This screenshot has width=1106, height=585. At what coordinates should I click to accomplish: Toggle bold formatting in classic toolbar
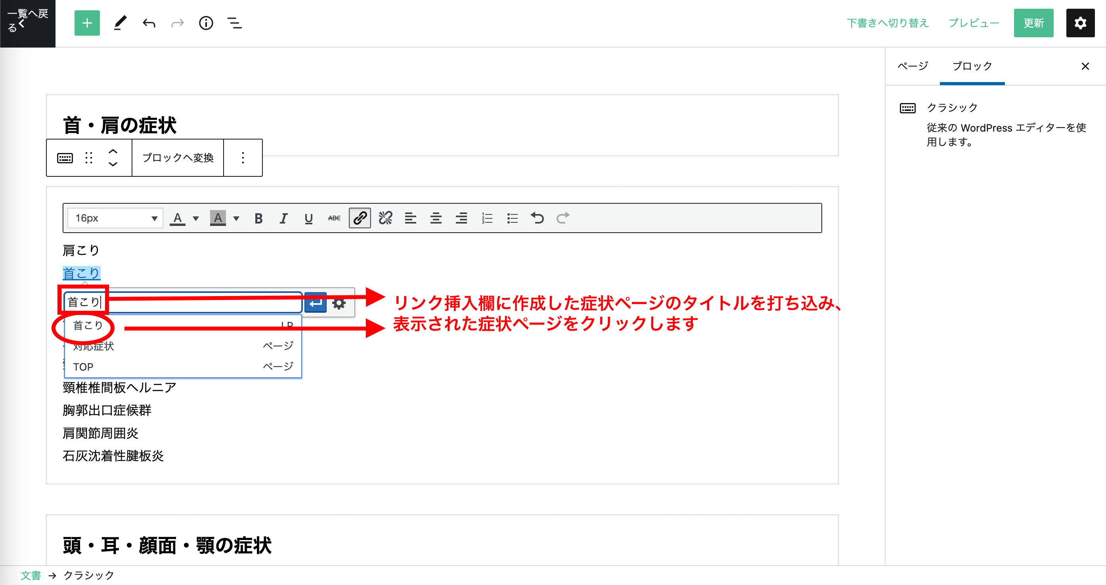point(258,218)
